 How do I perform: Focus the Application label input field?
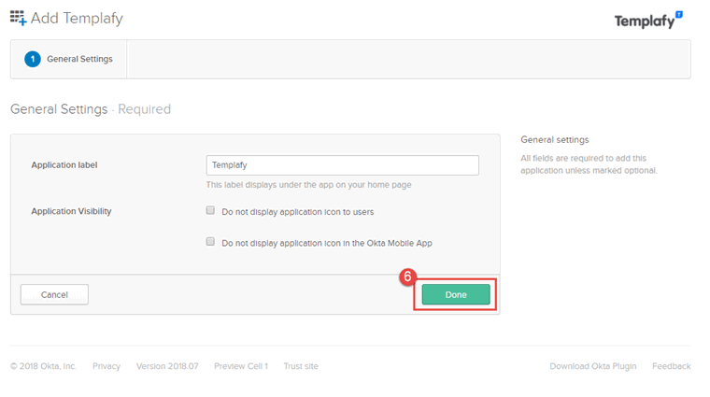(x=342, y=165)
